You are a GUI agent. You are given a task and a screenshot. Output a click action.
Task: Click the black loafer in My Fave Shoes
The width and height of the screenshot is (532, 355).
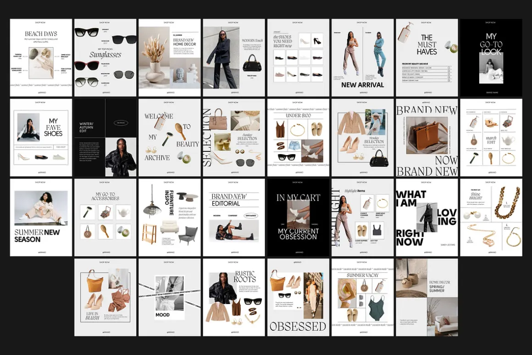[x=41, y=157]
